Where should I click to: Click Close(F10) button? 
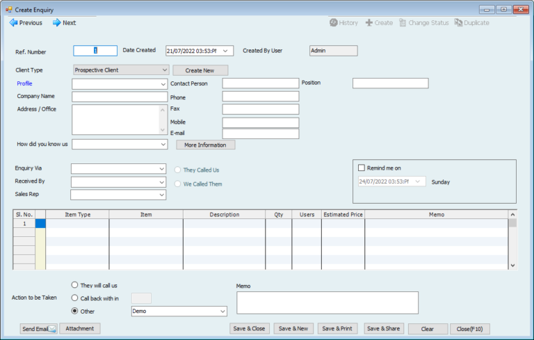469,329
